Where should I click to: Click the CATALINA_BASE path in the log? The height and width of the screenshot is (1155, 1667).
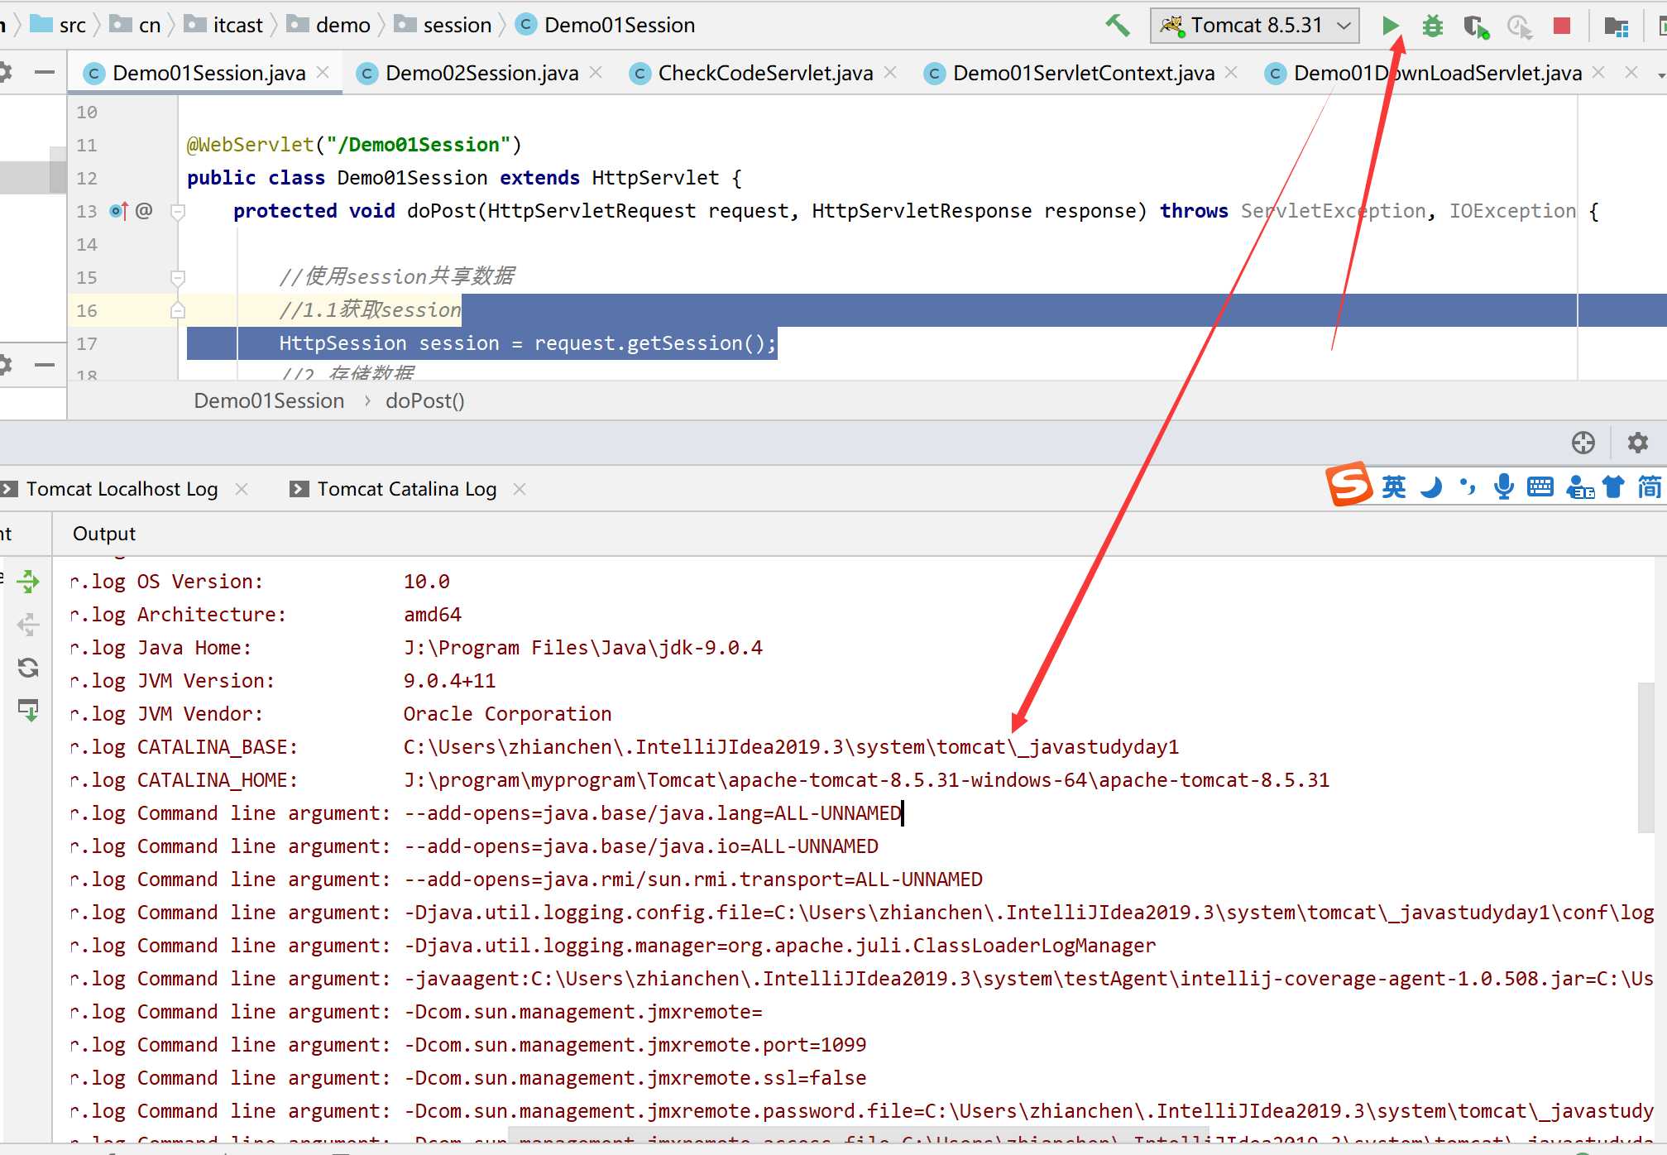pos(791,747)
